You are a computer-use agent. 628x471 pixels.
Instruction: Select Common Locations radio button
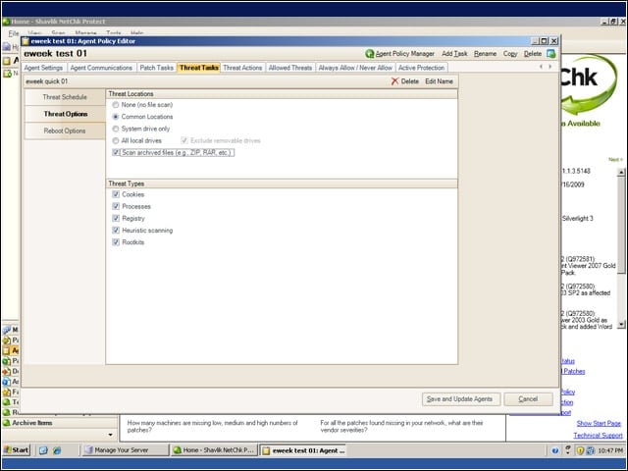click(116, 117)
